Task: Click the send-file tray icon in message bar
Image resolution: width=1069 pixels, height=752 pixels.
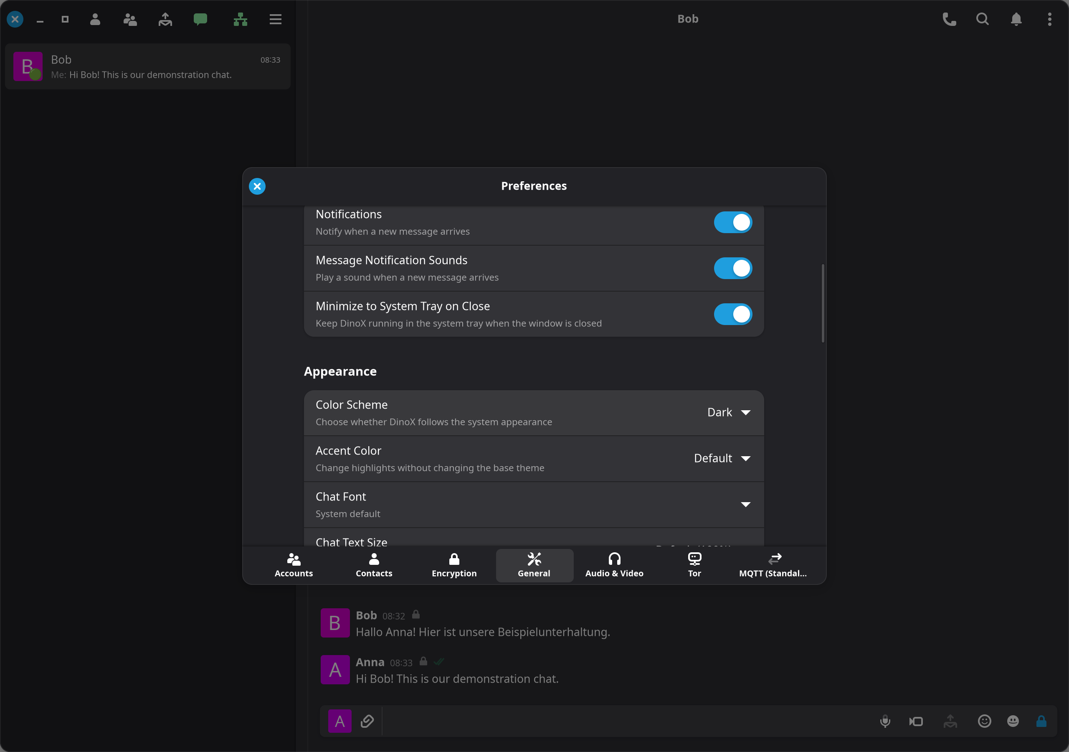Action: pyautogui.click(x=950, y=721)
